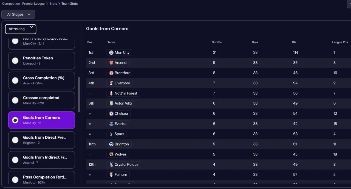Select the Penalties Taken radio option
This screenshot has width=351, height=189.
point(15,61)
